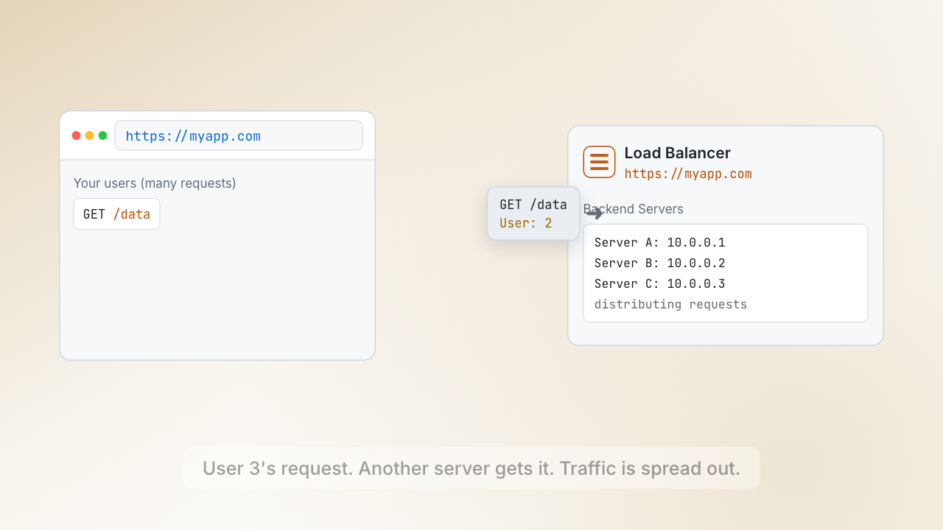Screen dimensions: 943x530
Task: Click the GET /data request chip in browser
Action: [116, 214]
